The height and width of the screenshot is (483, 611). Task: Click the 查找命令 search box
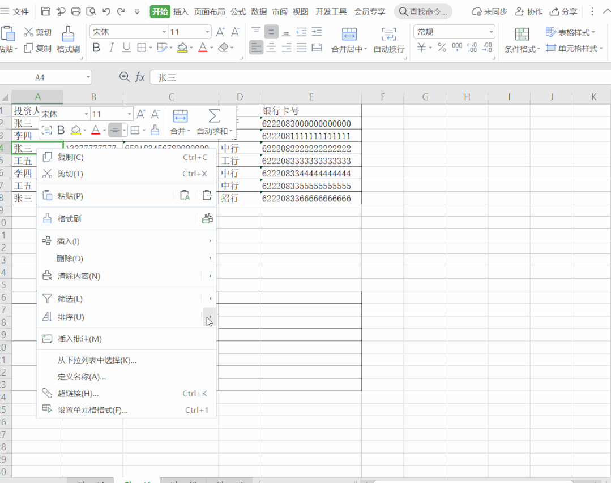[423, 12]
